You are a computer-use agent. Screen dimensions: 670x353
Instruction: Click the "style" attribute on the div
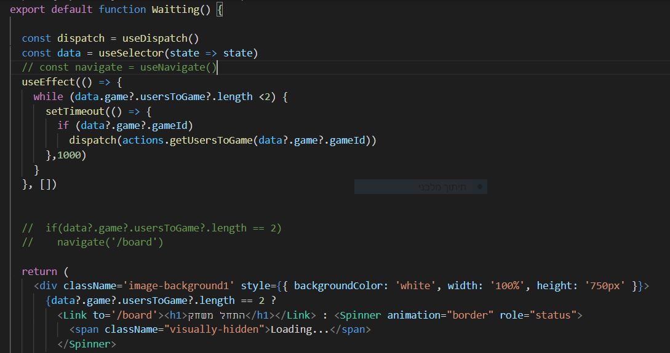[255, 286]
